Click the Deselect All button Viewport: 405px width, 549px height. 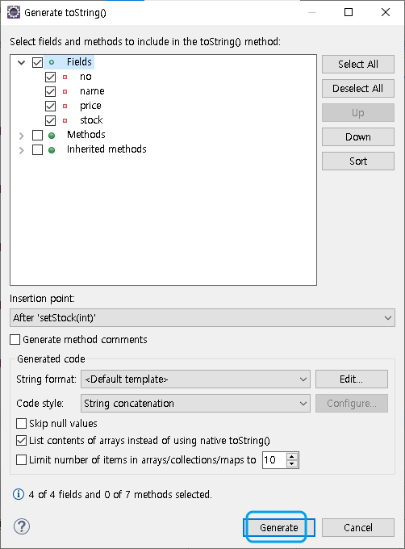(358, 88)
